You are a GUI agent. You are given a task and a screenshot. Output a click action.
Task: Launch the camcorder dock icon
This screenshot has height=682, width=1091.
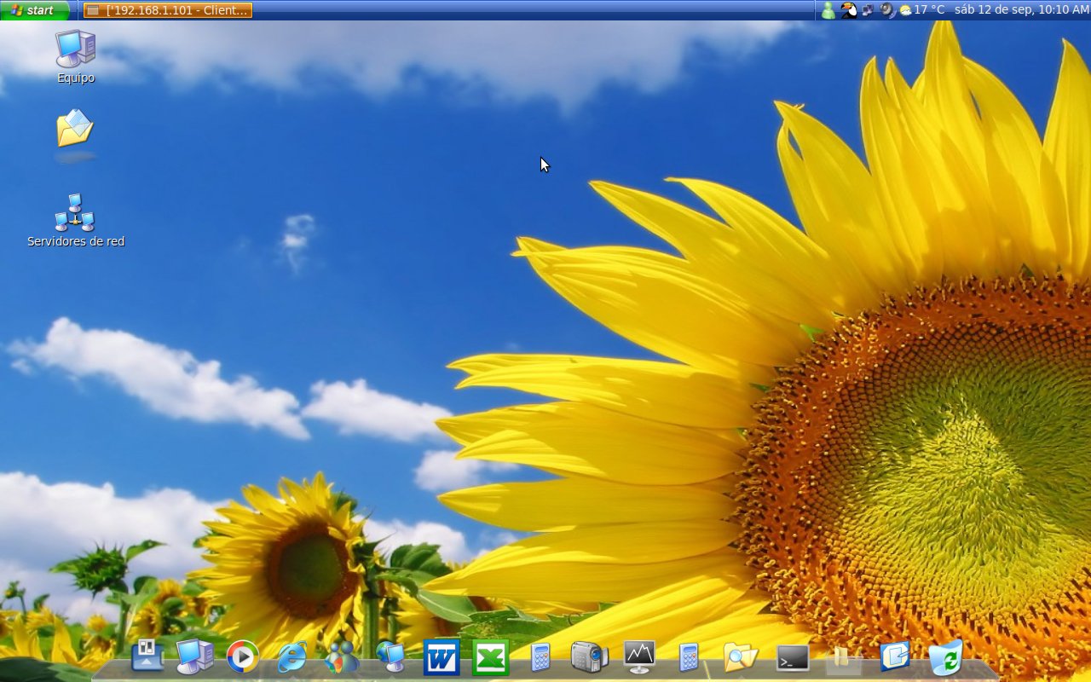589,656
